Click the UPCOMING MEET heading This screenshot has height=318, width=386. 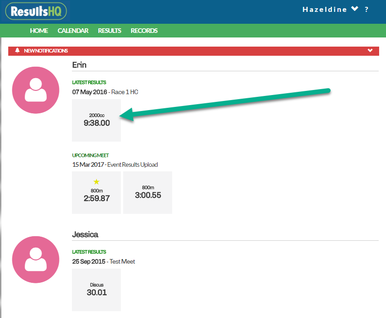tap(90, 155)
